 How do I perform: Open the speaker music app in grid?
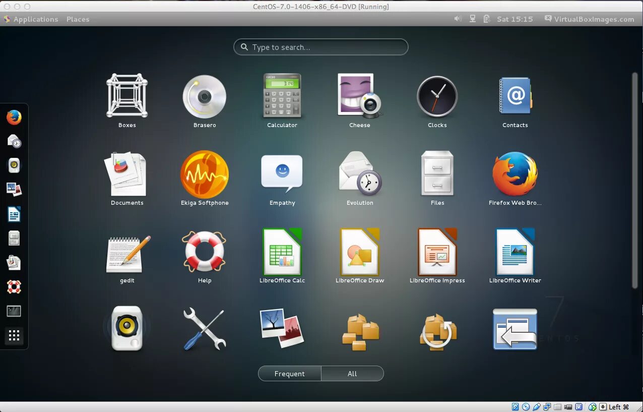point(127,329)
